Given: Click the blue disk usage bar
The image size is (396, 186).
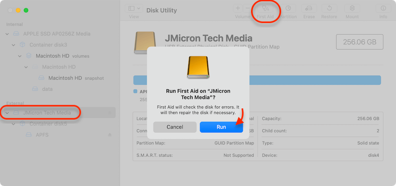Looking at the screenshot, I should (x=257, y=80).
